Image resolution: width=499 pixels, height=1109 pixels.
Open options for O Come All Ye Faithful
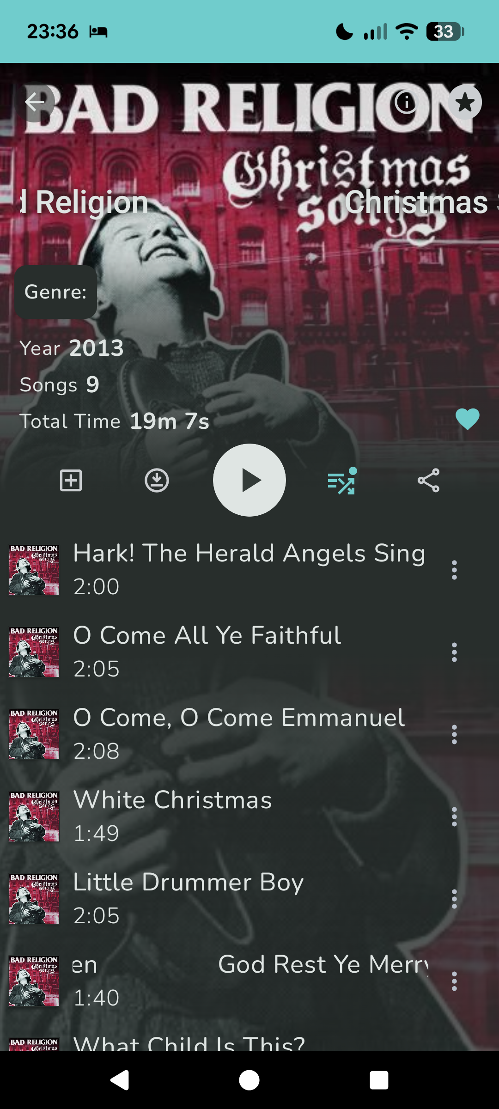[454, 652]
